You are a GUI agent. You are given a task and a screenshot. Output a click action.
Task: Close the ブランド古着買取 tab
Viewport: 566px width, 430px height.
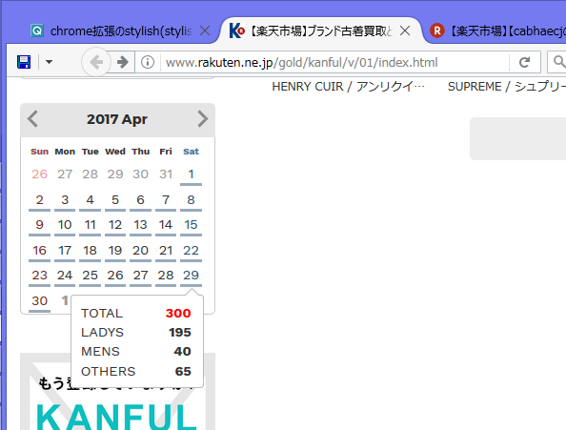tap(405, 31)
